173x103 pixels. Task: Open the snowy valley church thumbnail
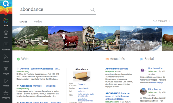click(x=141, y=38)
